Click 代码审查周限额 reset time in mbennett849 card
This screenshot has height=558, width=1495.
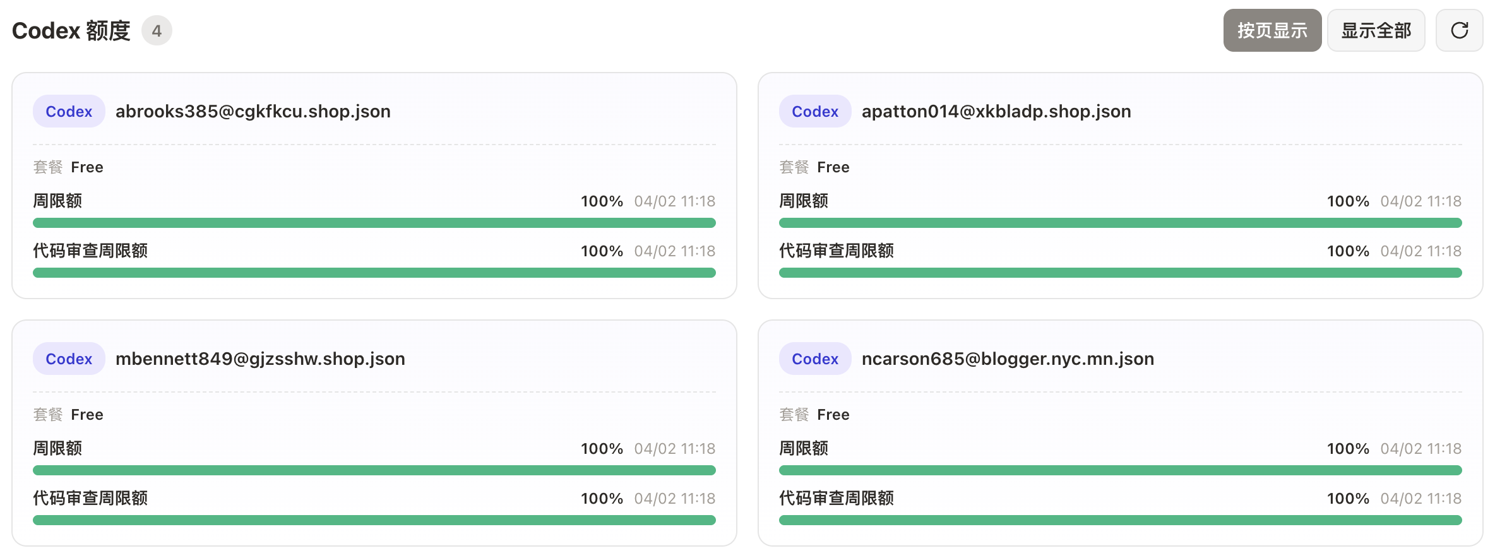pyautogui.click(x=675, y=499)
